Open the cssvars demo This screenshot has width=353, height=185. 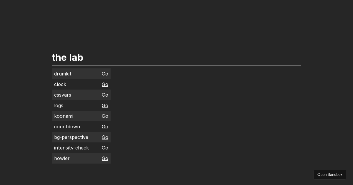click(x=105, y=95)
